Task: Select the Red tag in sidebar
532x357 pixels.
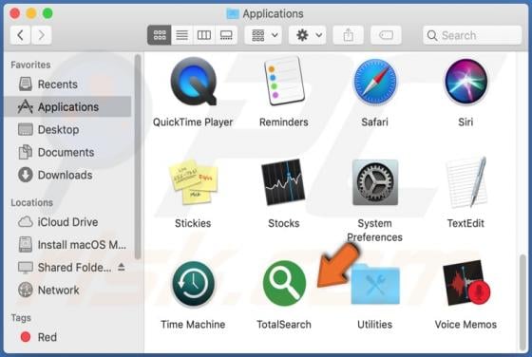Action: tap(67, 337)
